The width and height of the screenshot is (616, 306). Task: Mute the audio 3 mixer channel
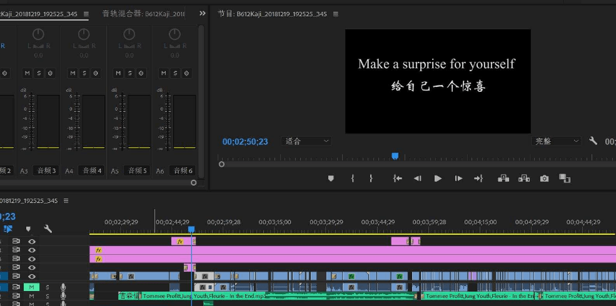tap(27, 73)
